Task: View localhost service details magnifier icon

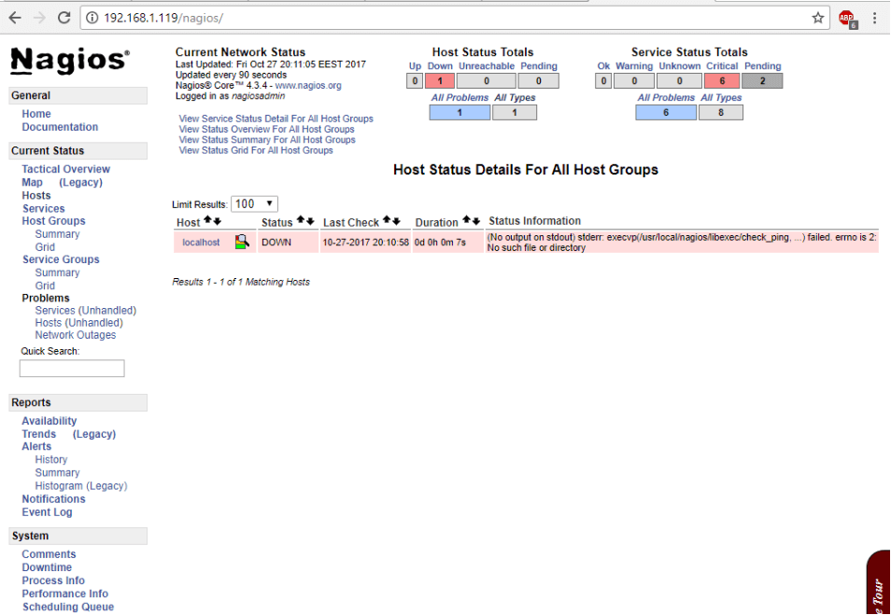Action: pyautogui.click(x=242, y=242)
